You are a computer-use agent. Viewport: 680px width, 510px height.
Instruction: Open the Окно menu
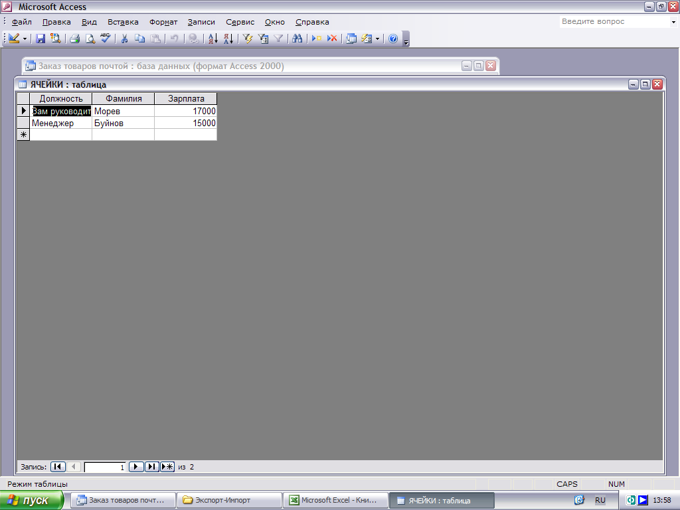(x=275, y=22)
